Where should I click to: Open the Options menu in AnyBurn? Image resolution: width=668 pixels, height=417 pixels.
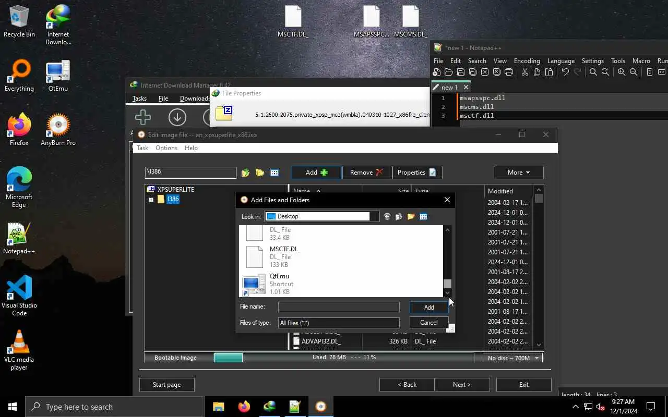click(x=166, y=148)
